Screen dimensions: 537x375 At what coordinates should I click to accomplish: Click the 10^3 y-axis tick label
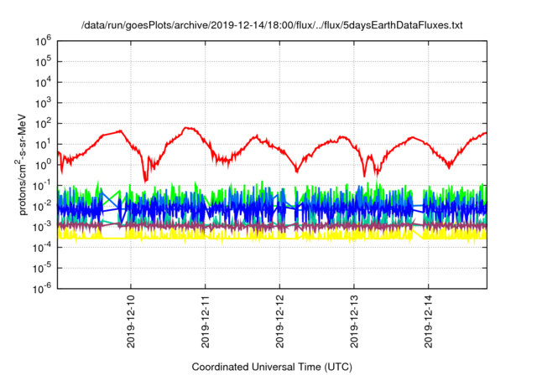[x=43, y=103]
